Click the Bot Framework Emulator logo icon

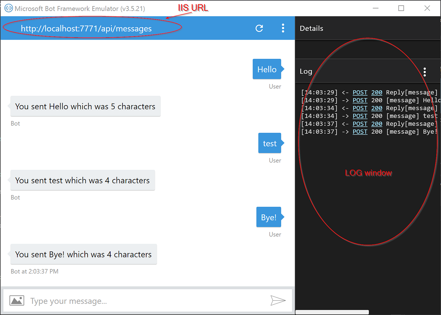8,8
